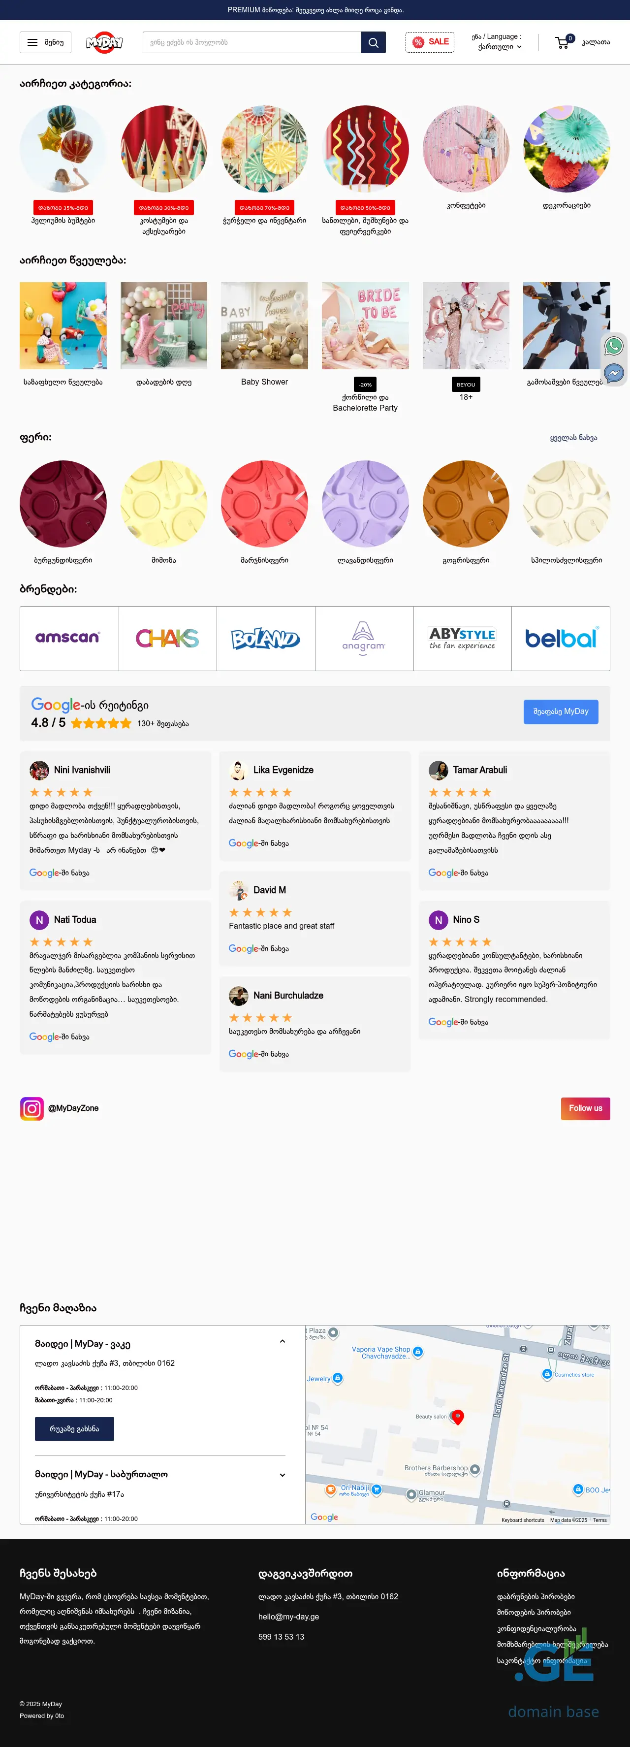
Task: Click the Follow us button
Action: click(585, 1108)
